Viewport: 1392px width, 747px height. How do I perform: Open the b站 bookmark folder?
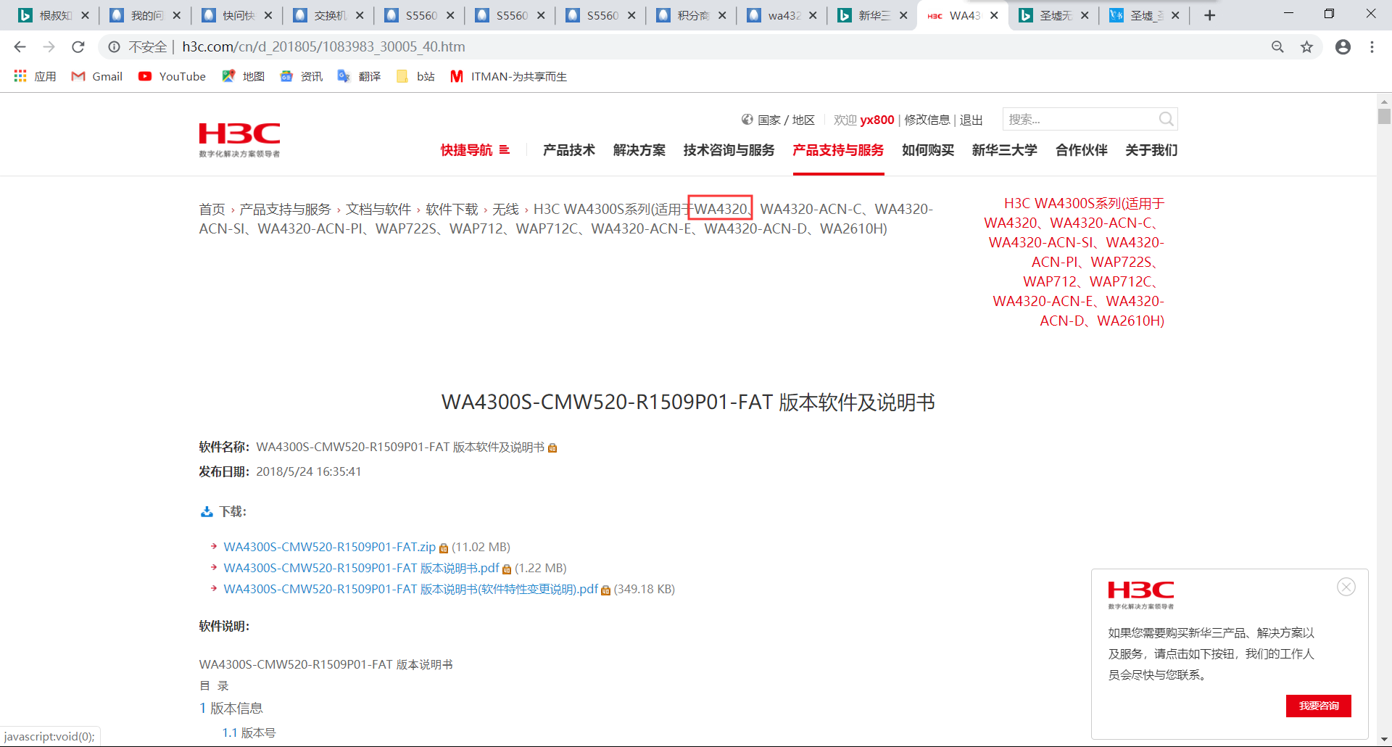[415, 76]
